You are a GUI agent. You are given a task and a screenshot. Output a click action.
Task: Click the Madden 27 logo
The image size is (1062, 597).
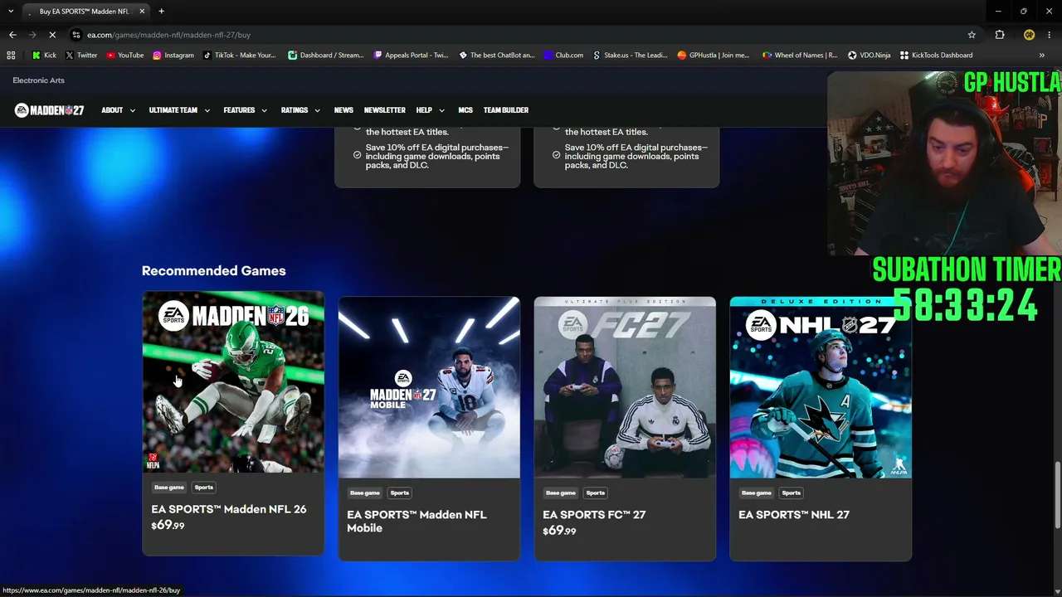coord(49,110)
